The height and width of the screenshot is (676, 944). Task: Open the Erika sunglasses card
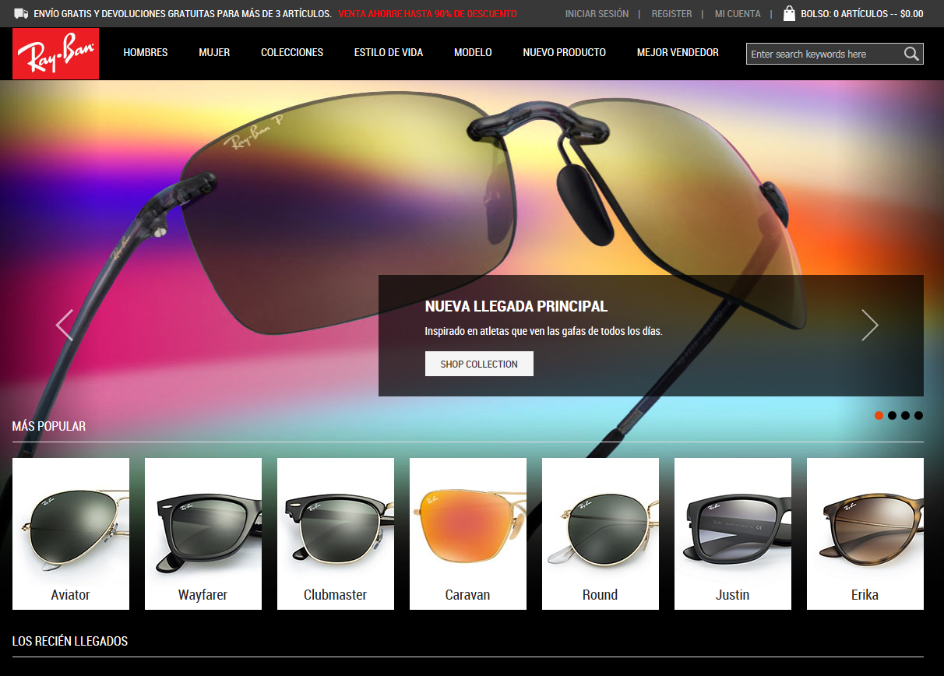point(865,533)
